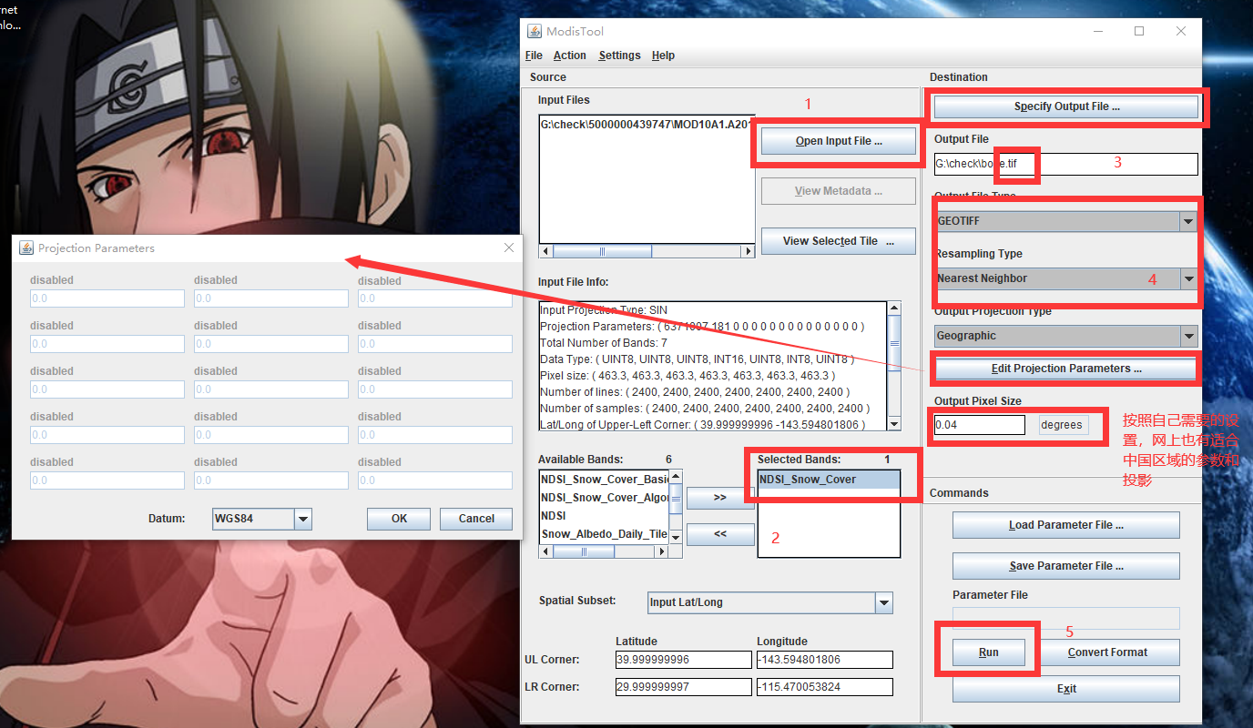Screen dimensions: 1253x728
Task: Expand the Output File Type GEOTIFF dropdown
Action: pyautogui.click(x=1187, y=221)
